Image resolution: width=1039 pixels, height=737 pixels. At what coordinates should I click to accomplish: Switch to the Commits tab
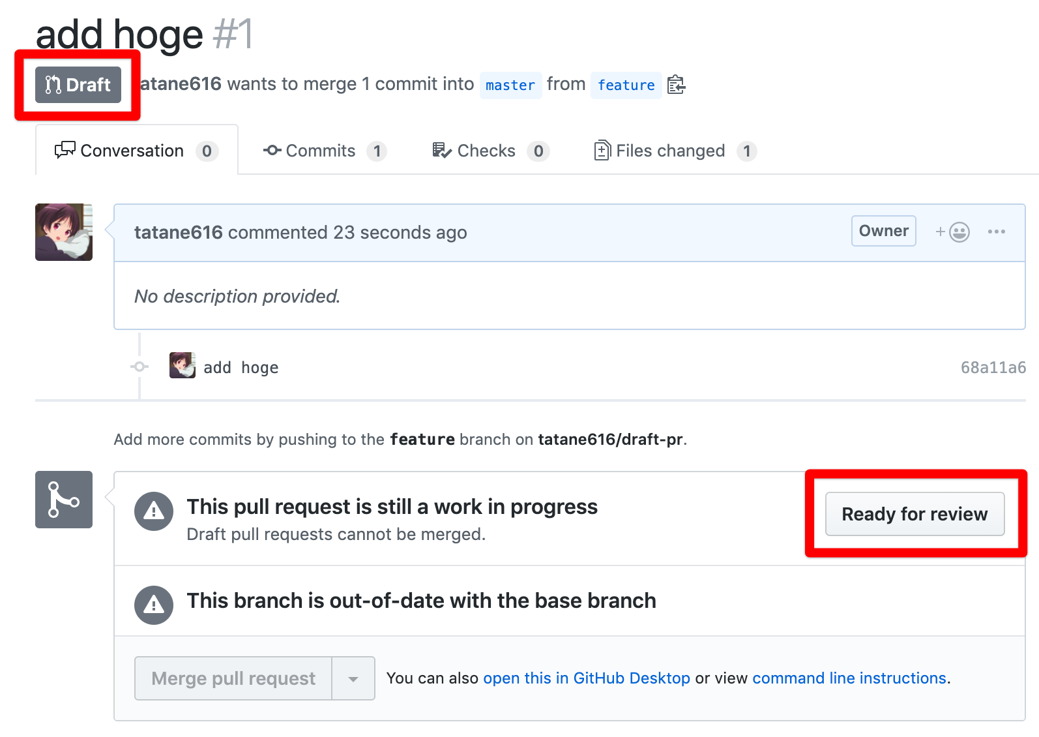click(x=321, y=151)
